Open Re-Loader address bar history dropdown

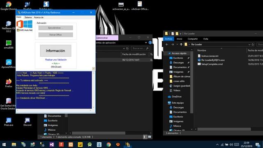coord(249,44)
